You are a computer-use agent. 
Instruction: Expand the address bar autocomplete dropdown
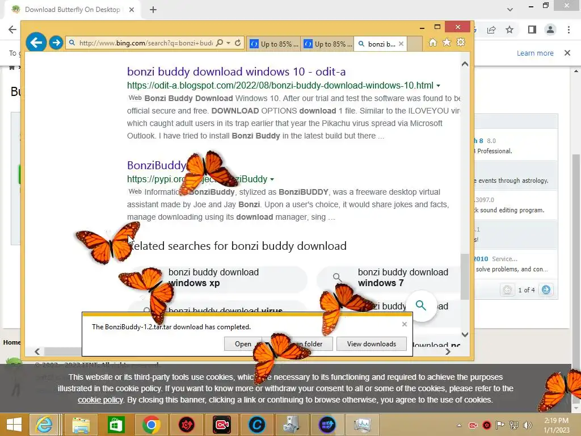pyautogui.click(x=229, y=43)
